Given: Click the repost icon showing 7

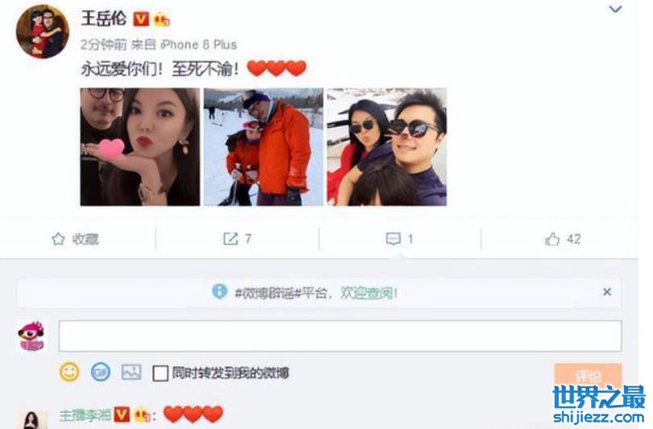Looking at the screenshot, I should (x=230, y=239).
